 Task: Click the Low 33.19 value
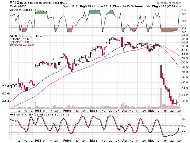pos(104,6)
